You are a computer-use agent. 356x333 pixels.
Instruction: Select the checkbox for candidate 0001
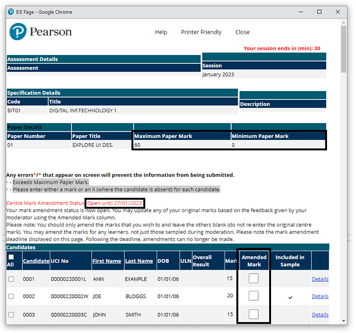coord(11,279)
